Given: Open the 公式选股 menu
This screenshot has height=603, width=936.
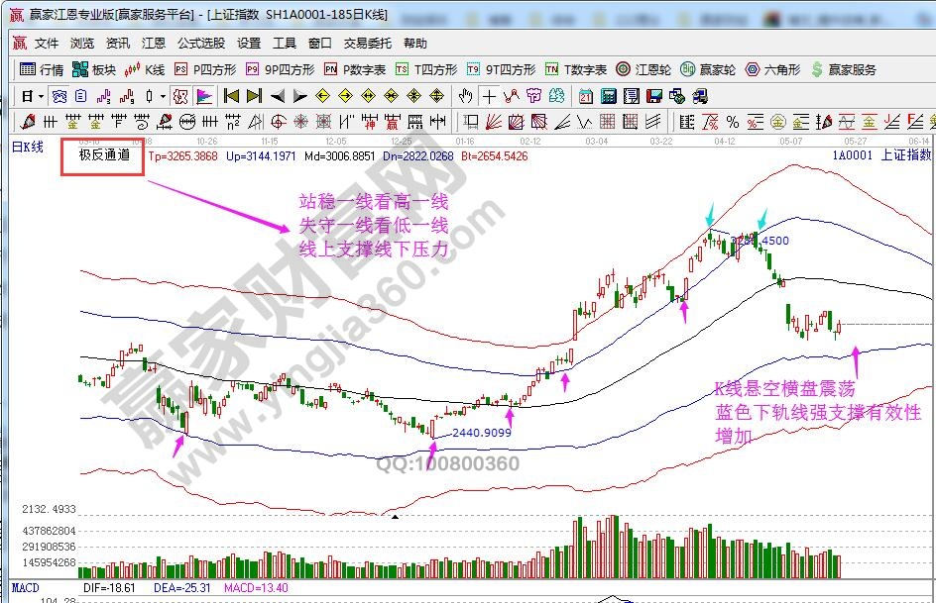Looking at the screenshot, I should pos(201,44).
